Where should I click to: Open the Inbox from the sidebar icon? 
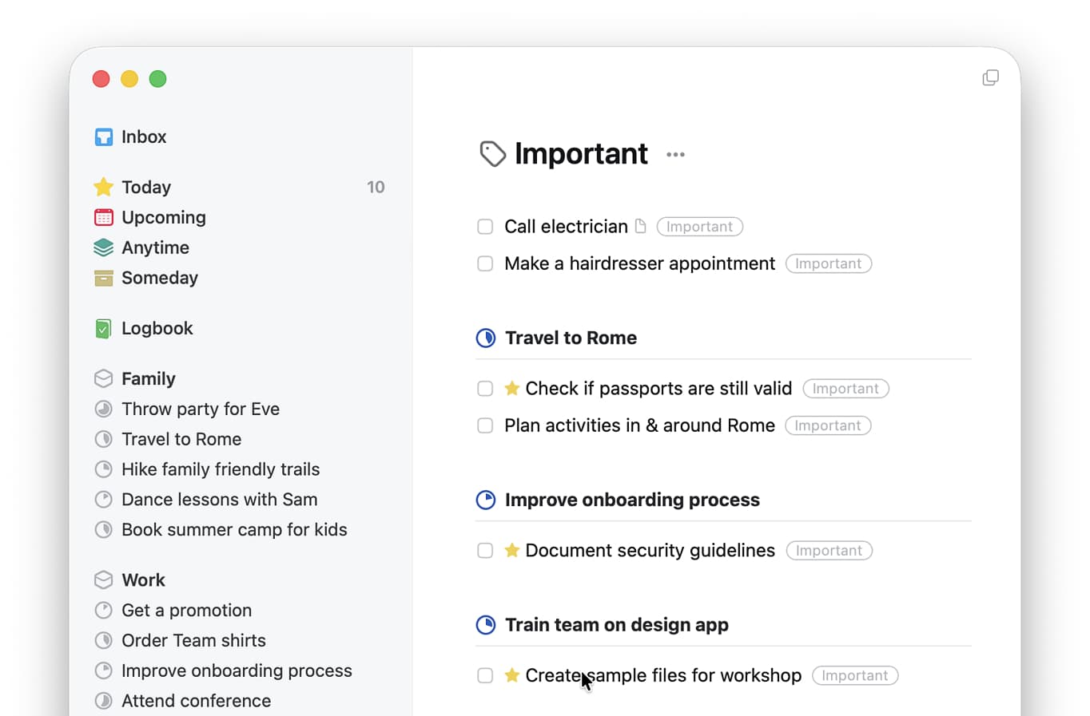[105, 136]
